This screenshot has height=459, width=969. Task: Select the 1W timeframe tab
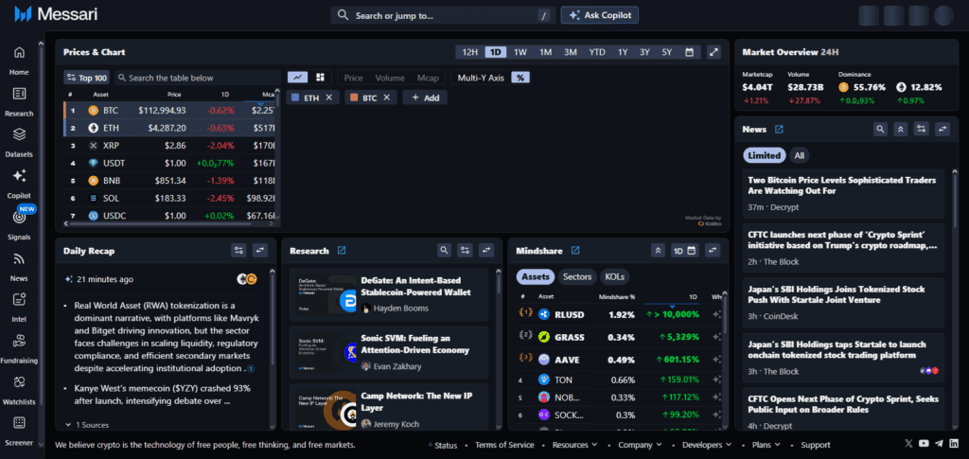tap(520, 52)
